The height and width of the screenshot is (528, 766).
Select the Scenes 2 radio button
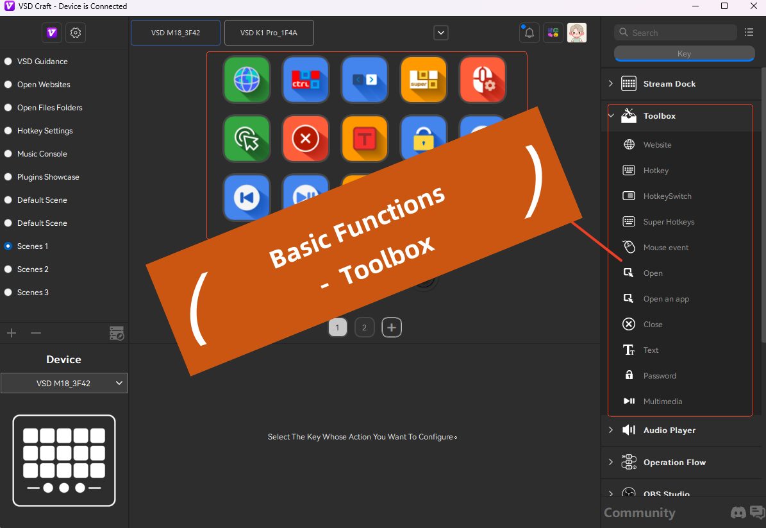pyautogui.click(x=8, y=269)
